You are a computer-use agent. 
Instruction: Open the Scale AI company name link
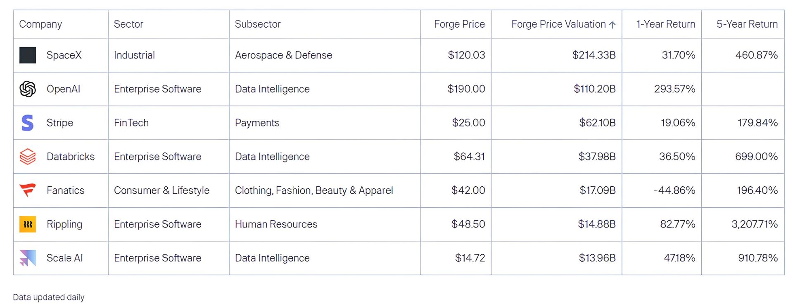(65, 258)
